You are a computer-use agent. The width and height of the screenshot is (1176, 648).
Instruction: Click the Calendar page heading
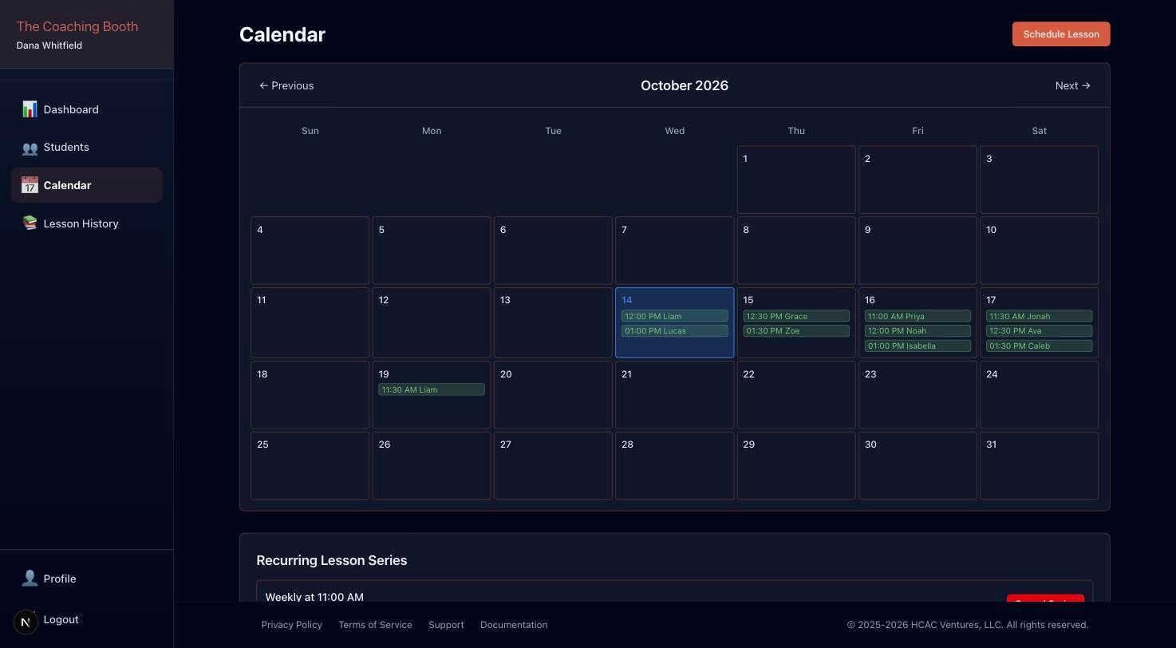pos(282,35)
